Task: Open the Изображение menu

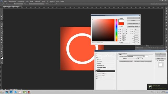Action: [21, 1]
